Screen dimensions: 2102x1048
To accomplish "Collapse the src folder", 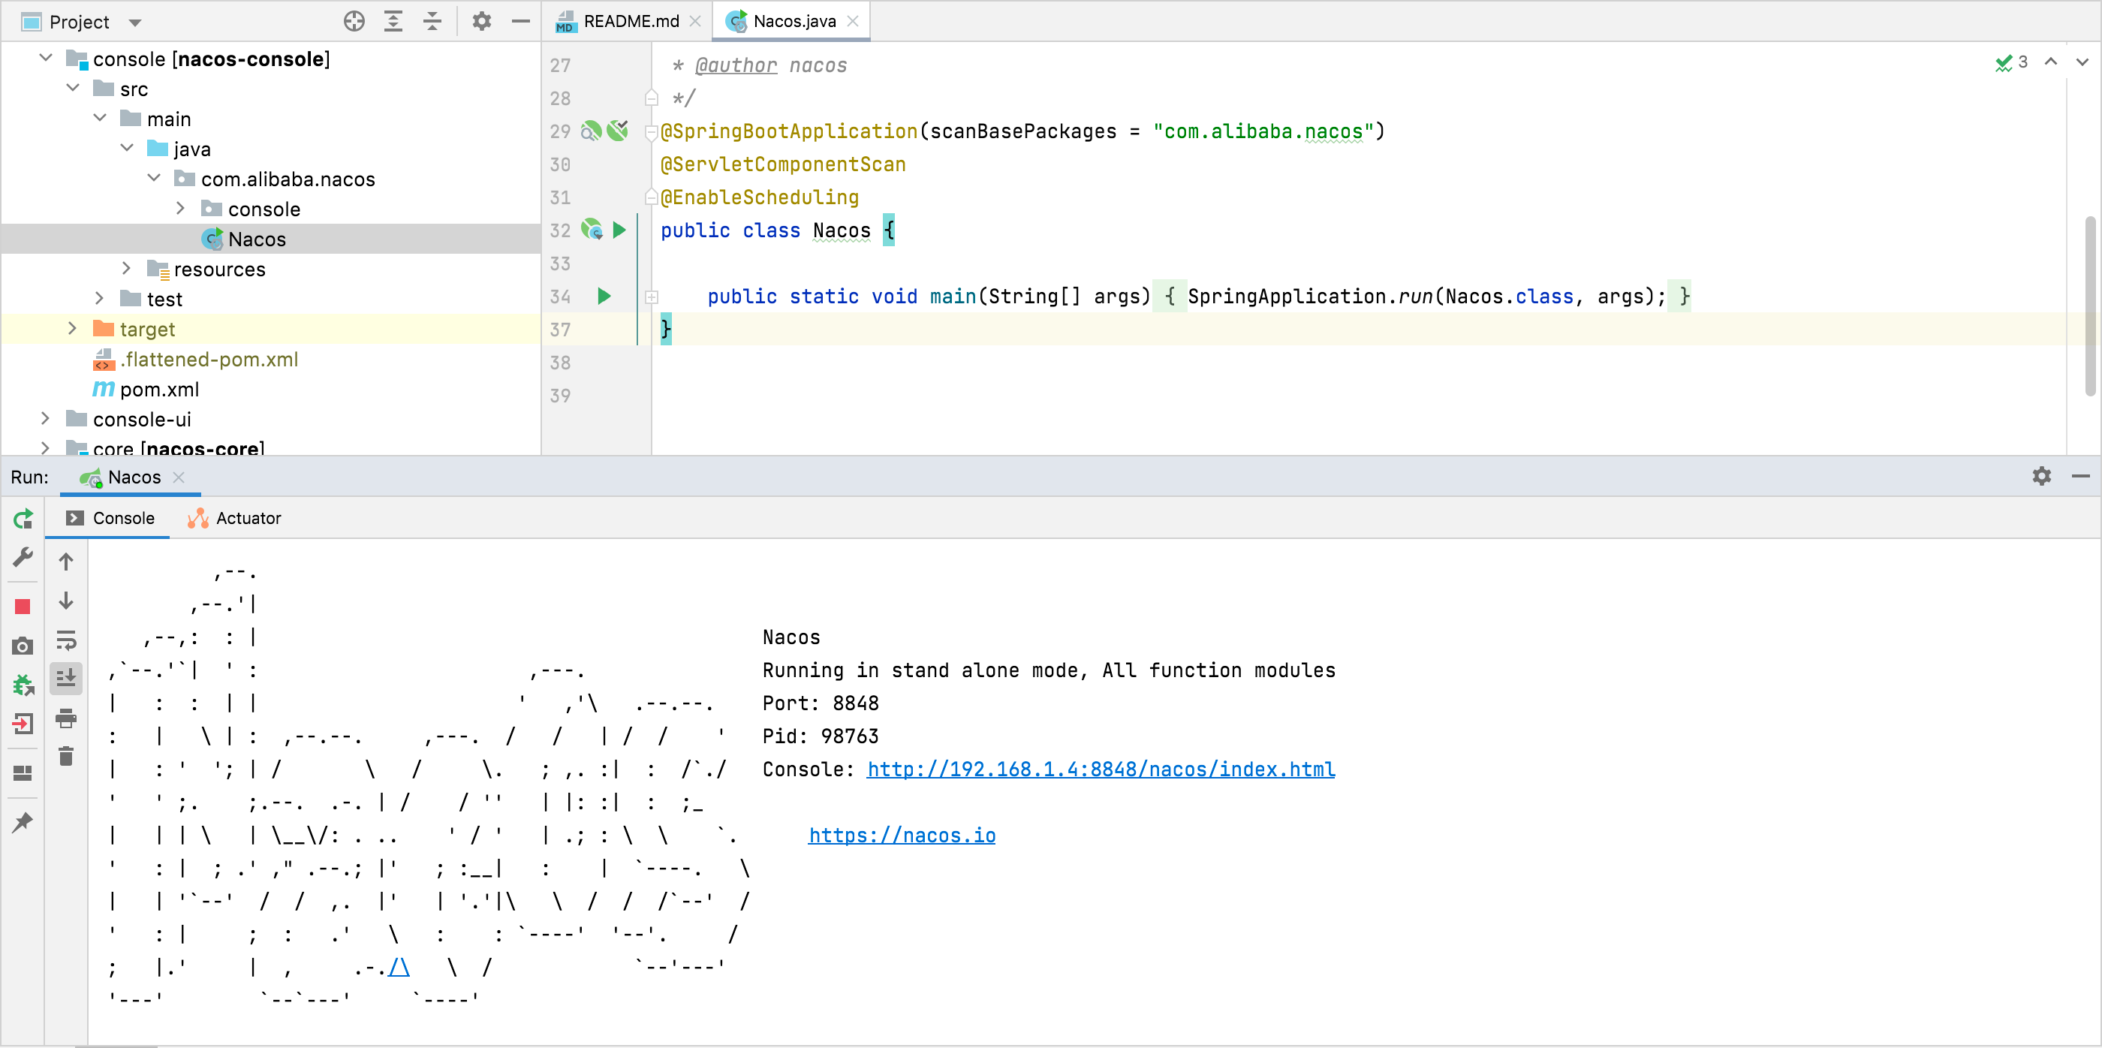I will point(73,88).
